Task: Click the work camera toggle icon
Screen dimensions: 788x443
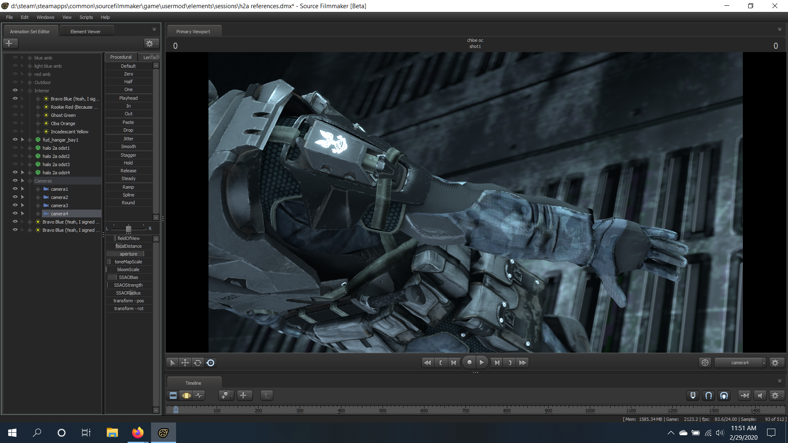Action: point(705,363)
